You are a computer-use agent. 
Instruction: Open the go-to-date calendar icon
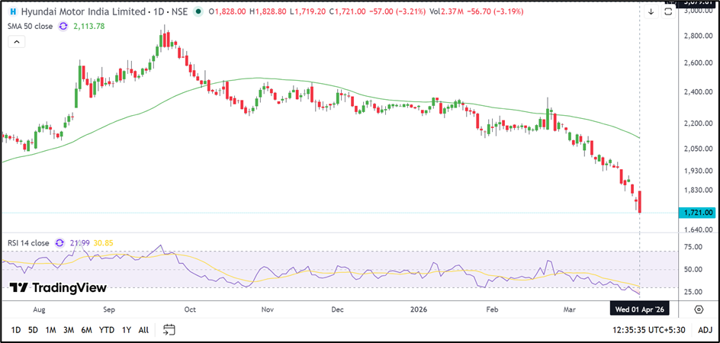point(169,330)
